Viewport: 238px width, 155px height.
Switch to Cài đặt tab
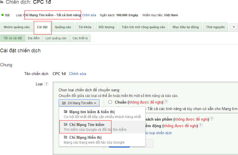coord(42,27)
